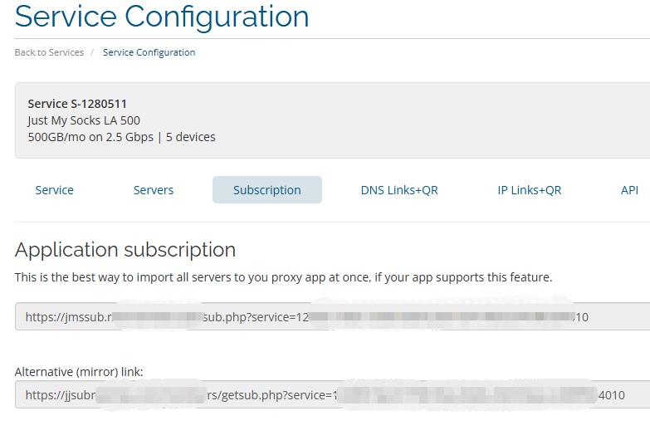Click the large Service Configuration page title
650x440 pixels.
[162, 17]
